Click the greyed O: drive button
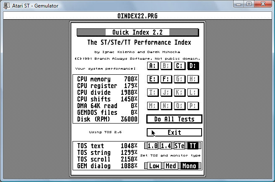275x182 pixels. point(179,106)
